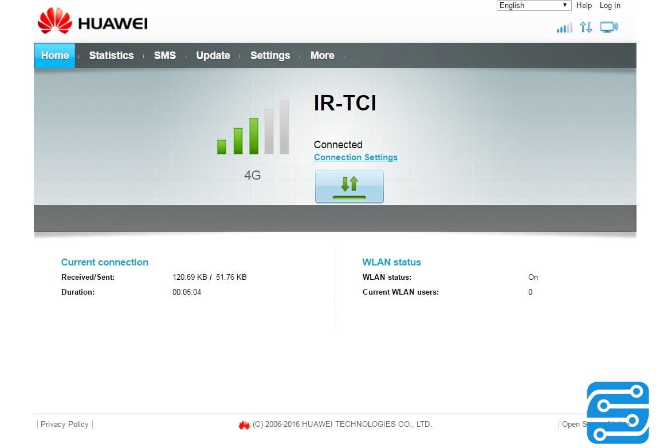Open Connection Settings

point(355,157)
